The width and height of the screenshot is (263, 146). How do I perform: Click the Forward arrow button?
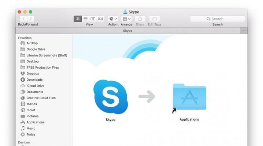(x=30, y=19)
